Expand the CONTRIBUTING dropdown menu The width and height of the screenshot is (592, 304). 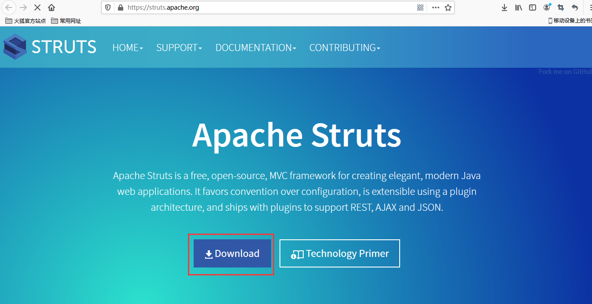pyautogui.click(x=345, y=48)
